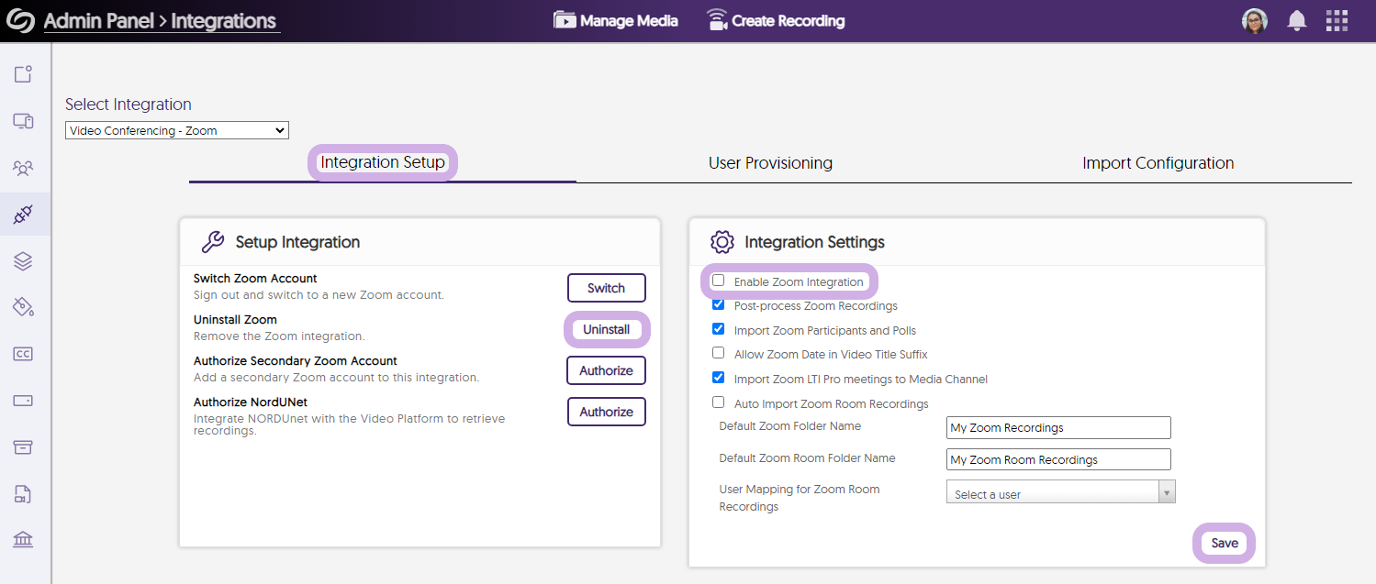1376x584 pixels.
Task: Open the devices icon in the sidebar
Action: point(24,121)
